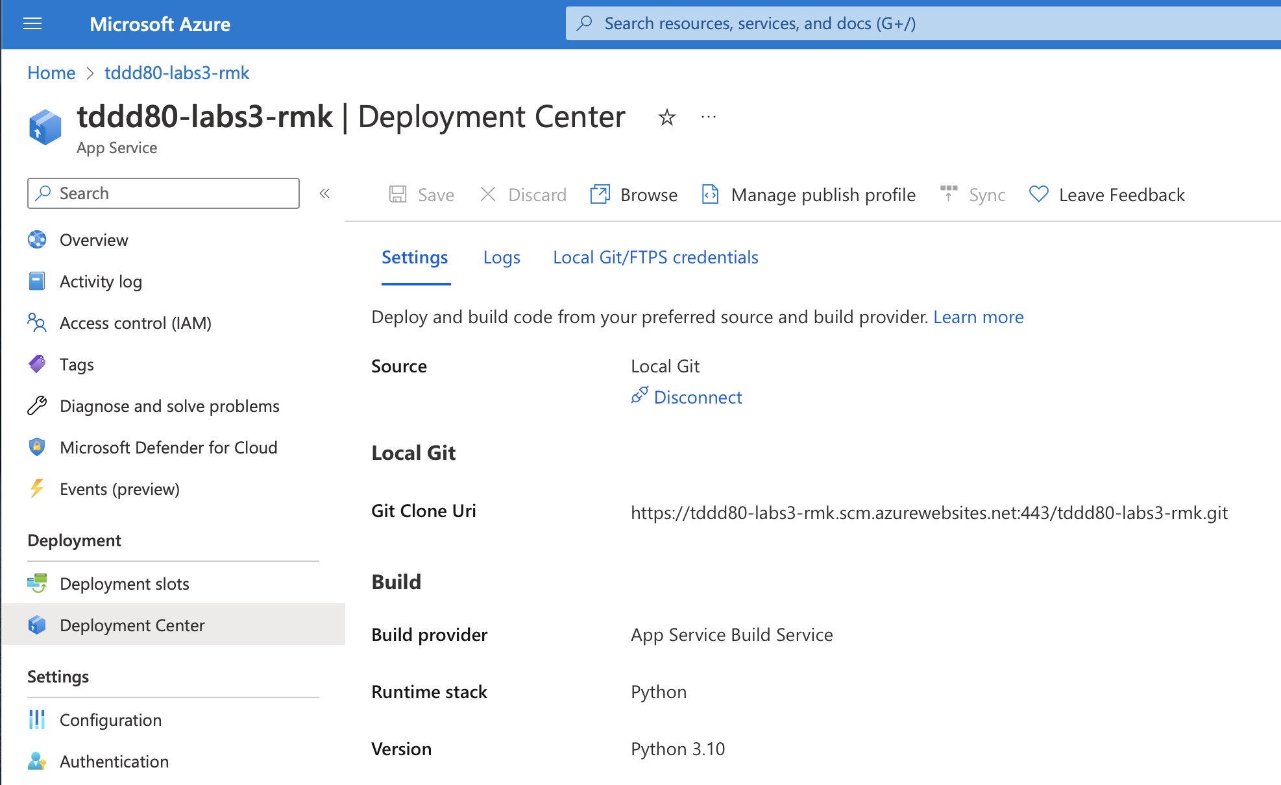The width and height of the screenshot is (1281, 785).
Task: Focus the global resource search box
Action: [923, 23]
